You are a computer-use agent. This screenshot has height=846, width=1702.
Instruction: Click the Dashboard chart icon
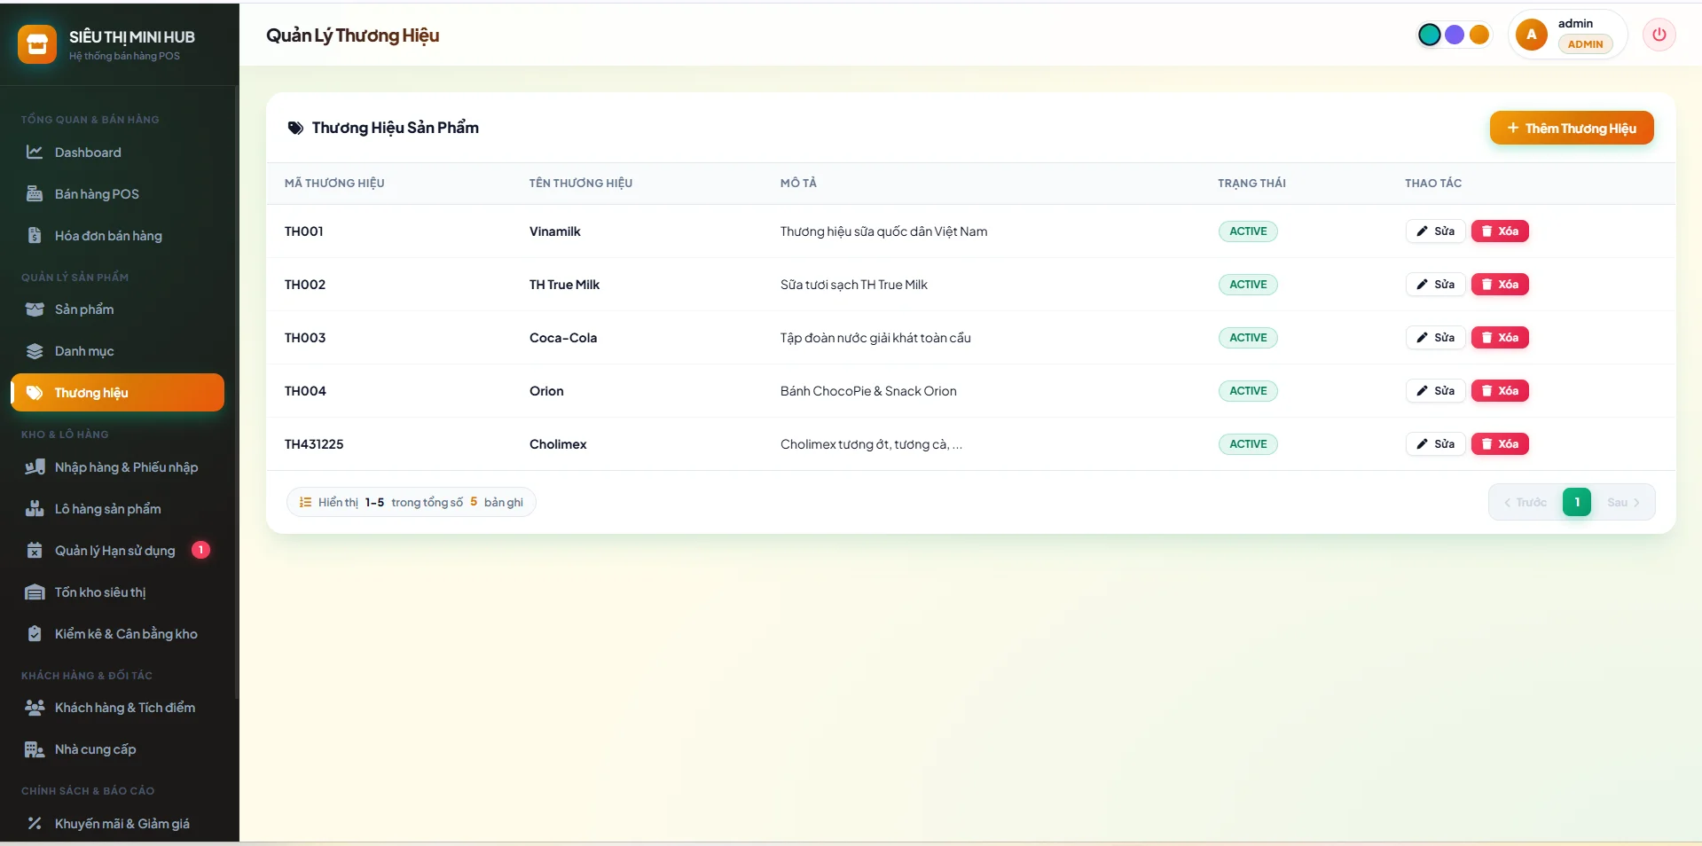coord(35,153)
